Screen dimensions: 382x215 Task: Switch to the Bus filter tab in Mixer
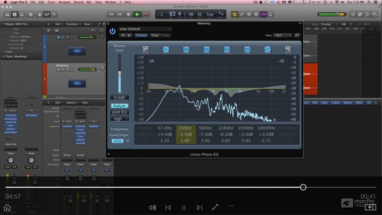(315, 103)
